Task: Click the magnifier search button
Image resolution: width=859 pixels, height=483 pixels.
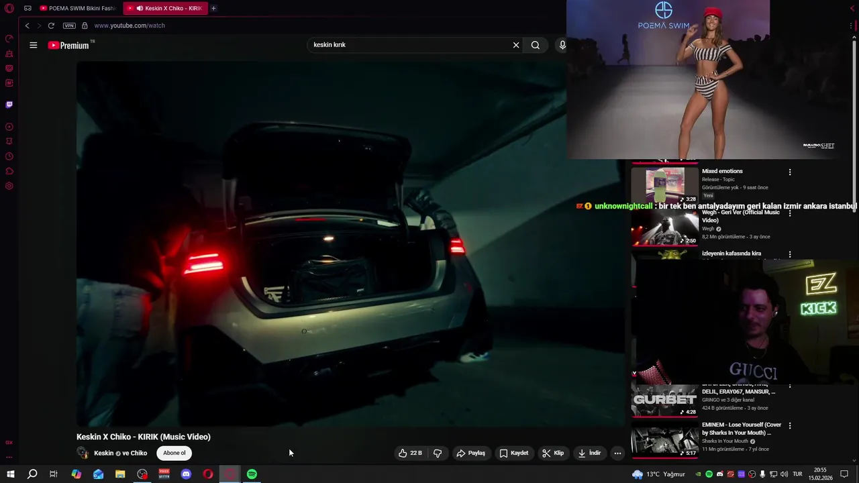Action: 535,45
